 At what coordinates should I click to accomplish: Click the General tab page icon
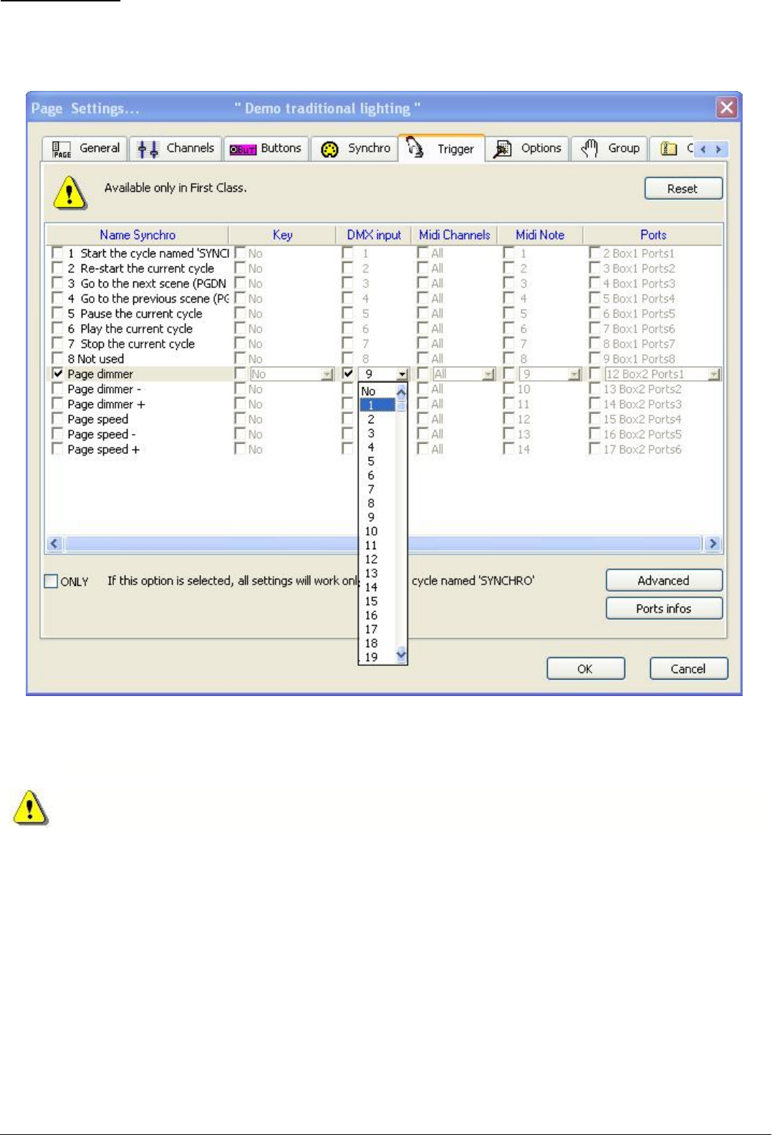tap(62, 148)
